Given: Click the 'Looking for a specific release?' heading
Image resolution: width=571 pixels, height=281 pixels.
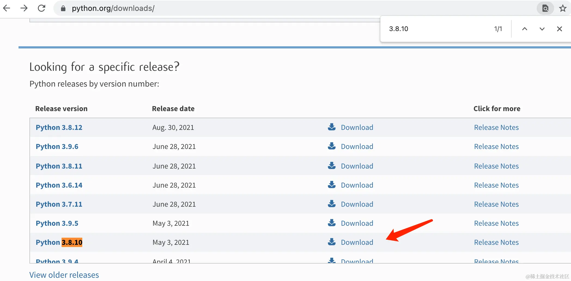Looking at the screenshot, I should (x=104, y=67).
